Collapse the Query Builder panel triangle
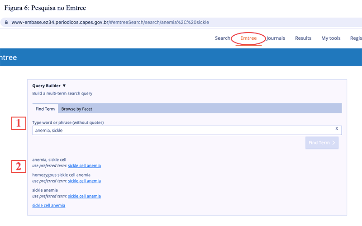This screenshot has width=362, height=226. (64, 85)
